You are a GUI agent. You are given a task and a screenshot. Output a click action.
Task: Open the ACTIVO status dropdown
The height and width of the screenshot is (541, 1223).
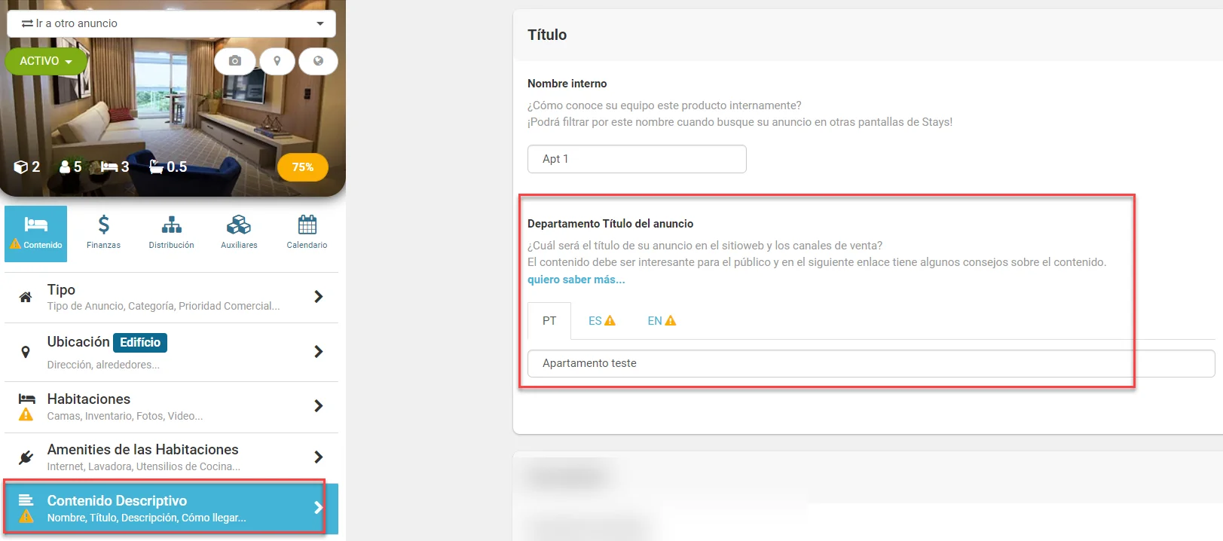46,61
